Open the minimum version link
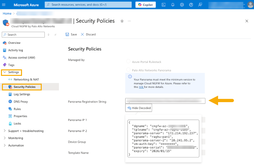Image resolution: width=254 pixels, height=166 pixels. coord(141,87)
